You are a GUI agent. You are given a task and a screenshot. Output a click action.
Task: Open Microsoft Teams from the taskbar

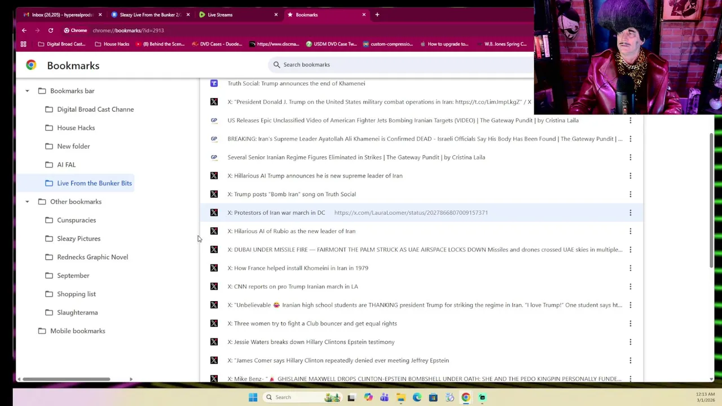(384, 397)
